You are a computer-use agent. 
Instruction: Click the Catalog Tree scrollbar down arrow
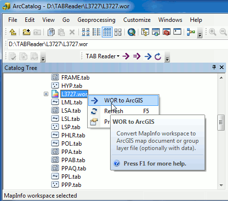point(221,185)
